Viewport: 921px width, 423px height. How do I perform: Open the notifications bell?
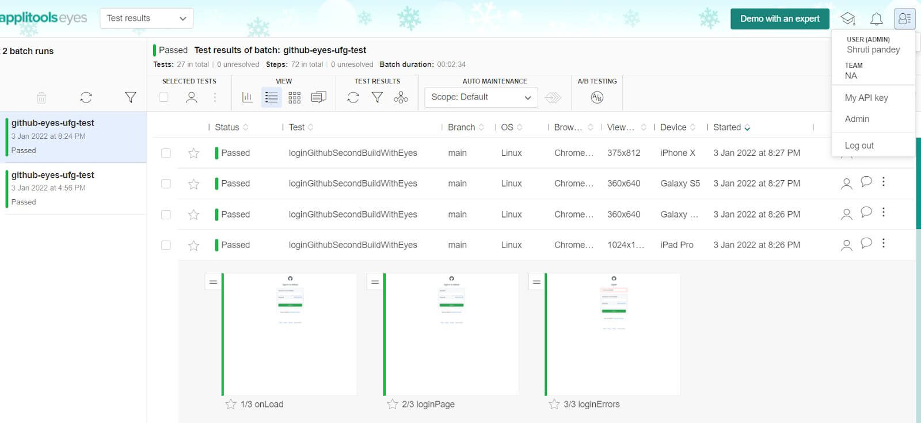[876, 19]
